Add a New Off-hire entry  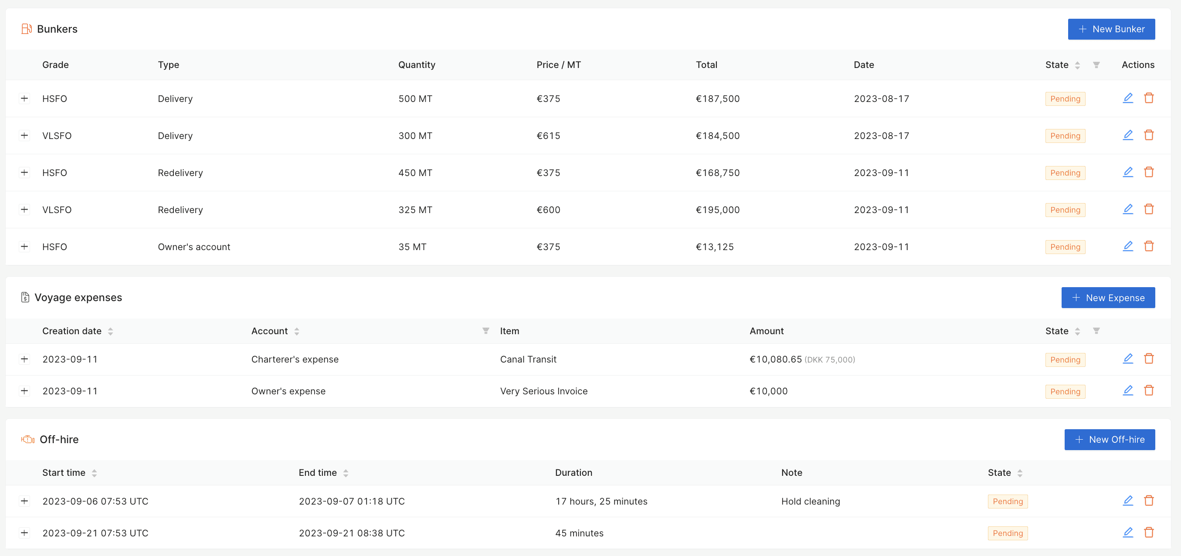[x=1109, y=439]
